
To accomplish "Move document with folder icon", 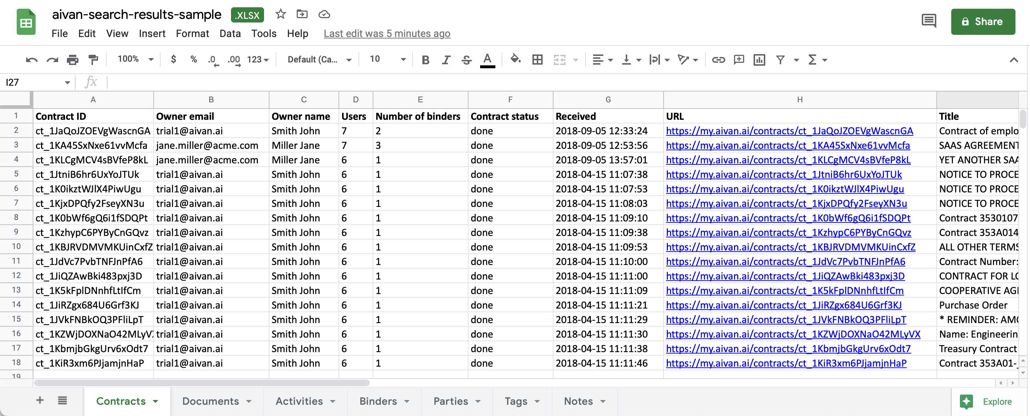I will tap(302, 15).
